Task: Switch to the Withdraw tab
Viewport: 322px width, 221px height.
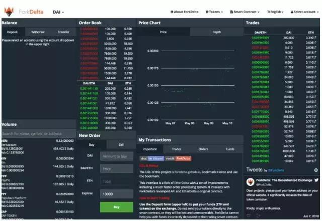Action: (38, 32)
